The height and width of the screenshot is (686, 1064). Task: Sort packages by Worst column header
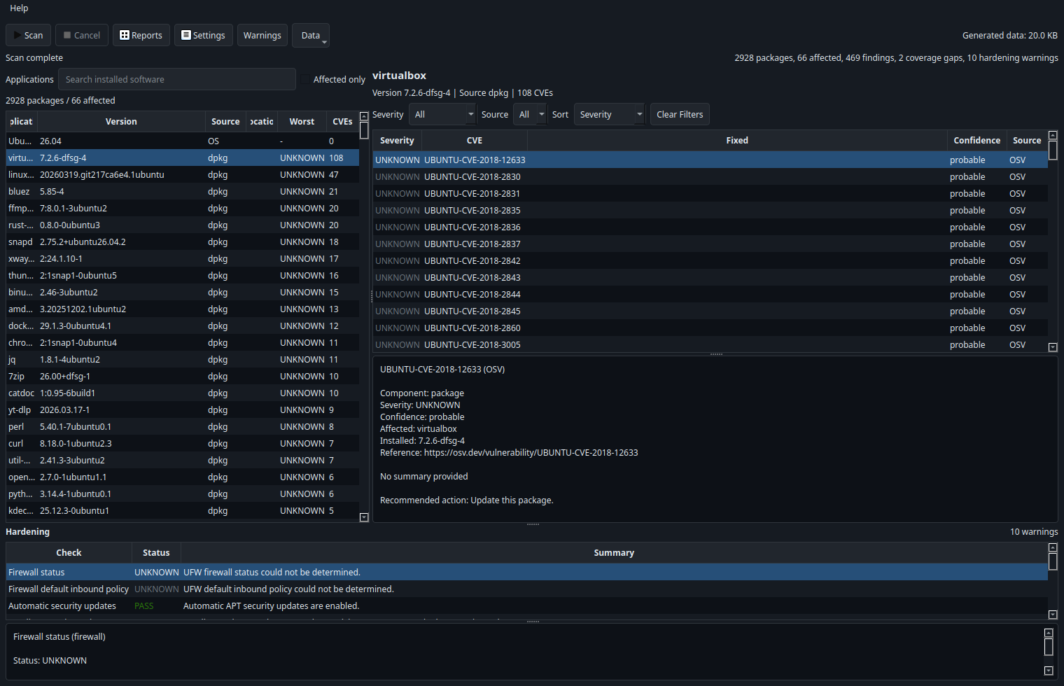[x=302, y=121]
